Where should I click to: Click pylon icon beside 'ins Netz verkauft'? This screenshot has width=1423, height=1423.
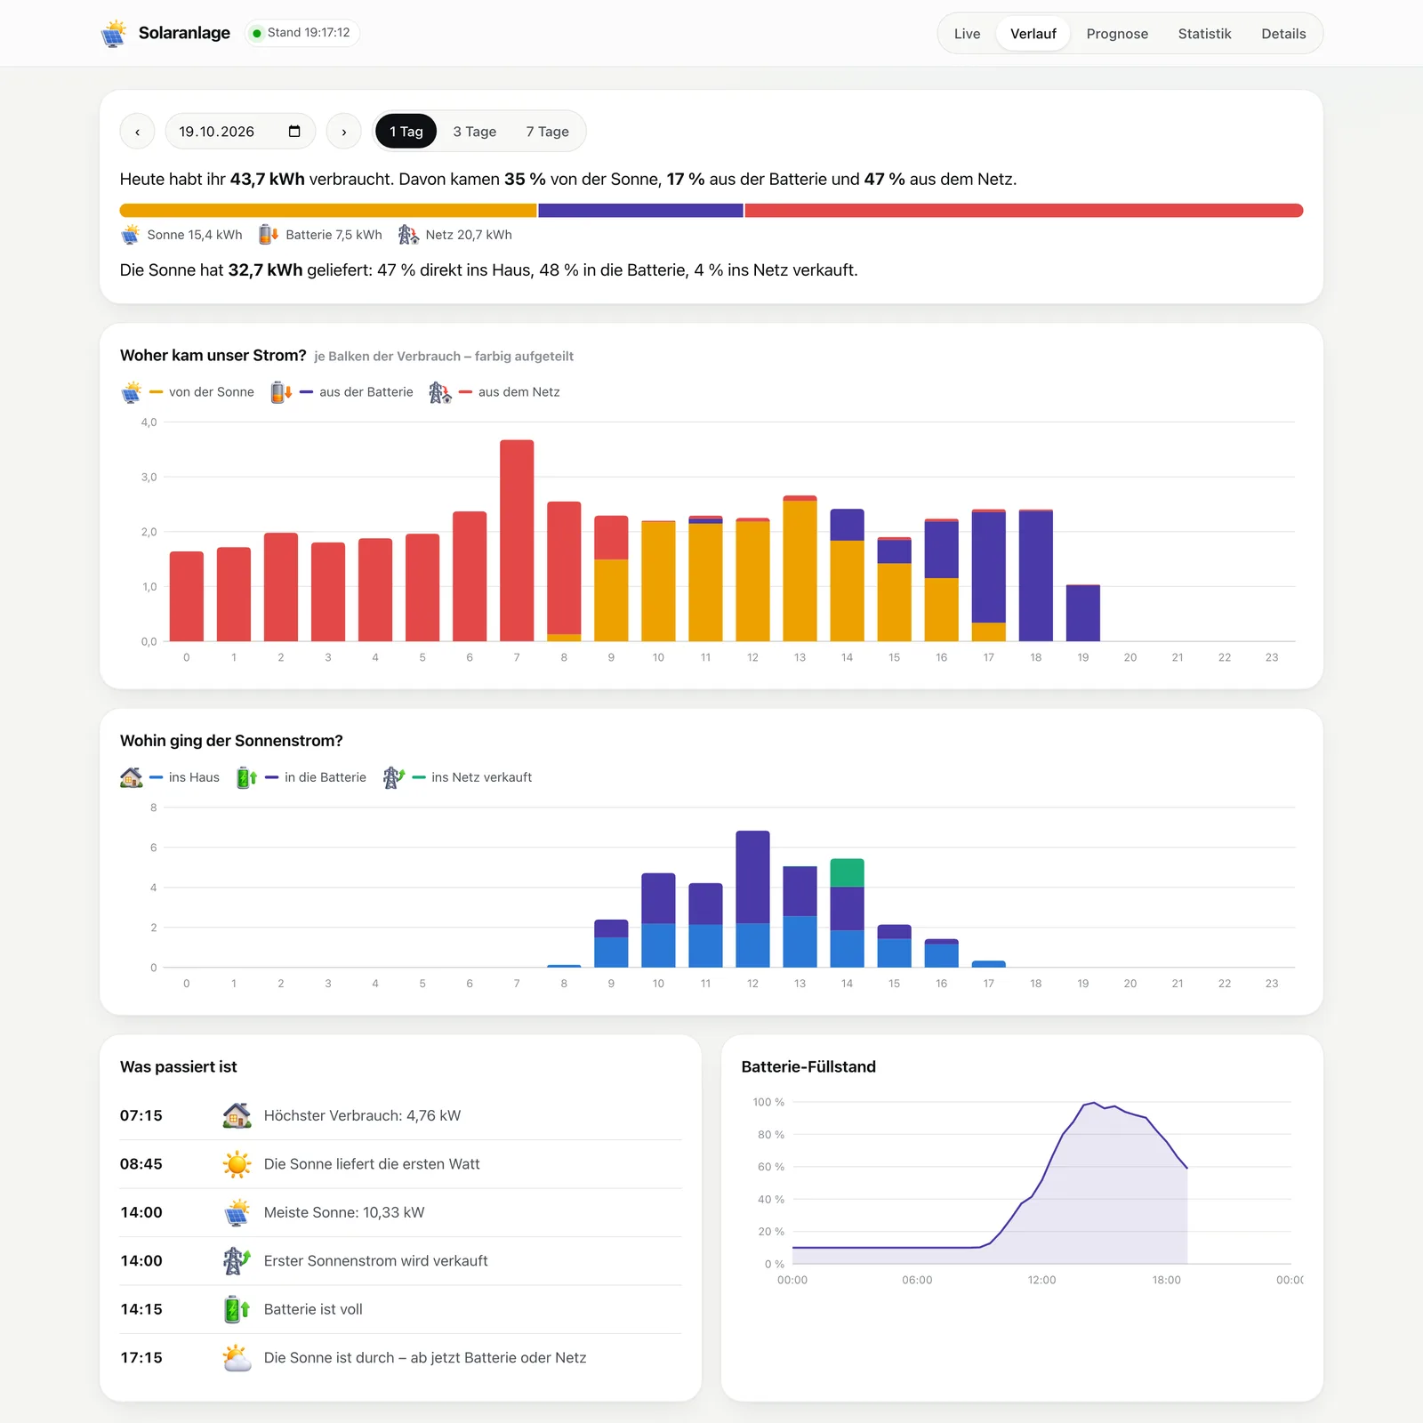(x=394, y=777)
